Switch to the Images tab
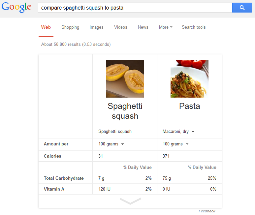This screenshot has height=215, width=255. 96,27
